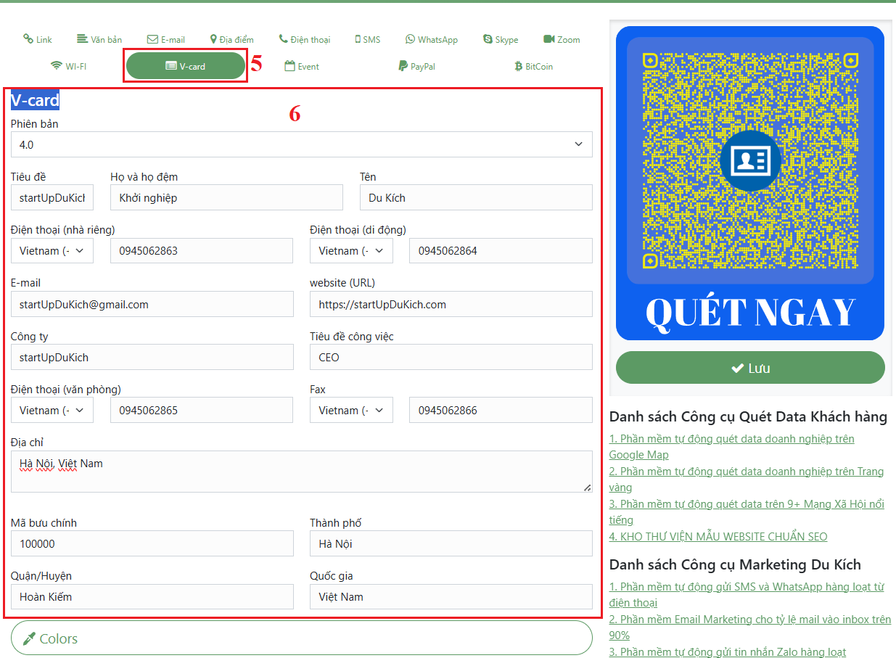
Task: Open country dropdown for Điện thoại (di động)
Action: pos(351,250)
